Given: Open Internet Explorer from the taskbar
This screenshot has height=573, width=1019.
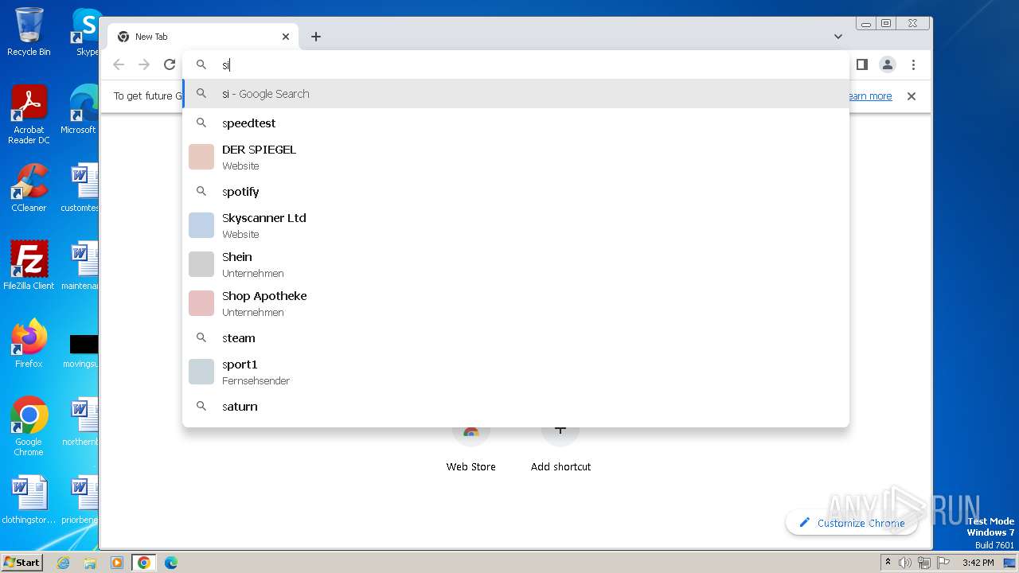Looking at the screenshot, I should [x=64, y=563].
